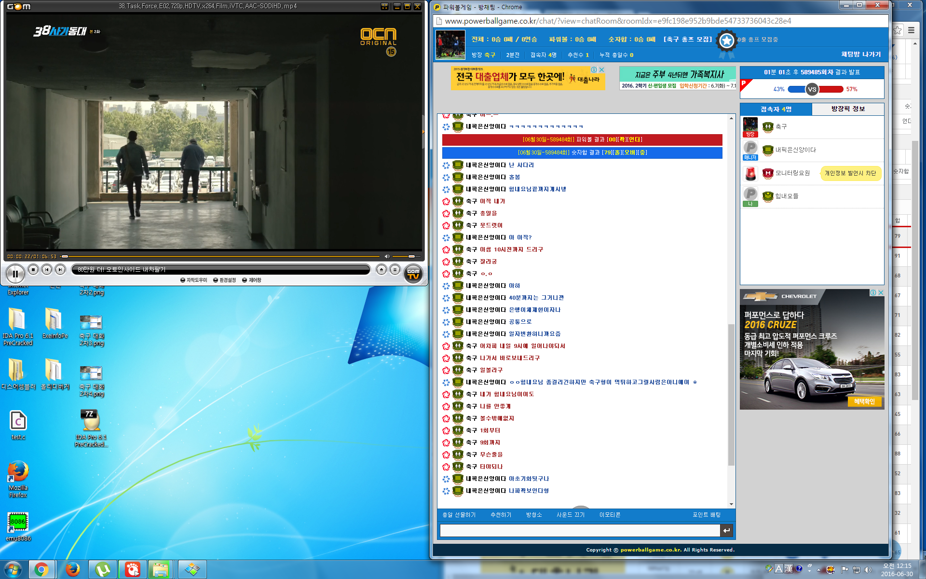
Task: Pause the video in GOM Player
Action: [15, 274]
